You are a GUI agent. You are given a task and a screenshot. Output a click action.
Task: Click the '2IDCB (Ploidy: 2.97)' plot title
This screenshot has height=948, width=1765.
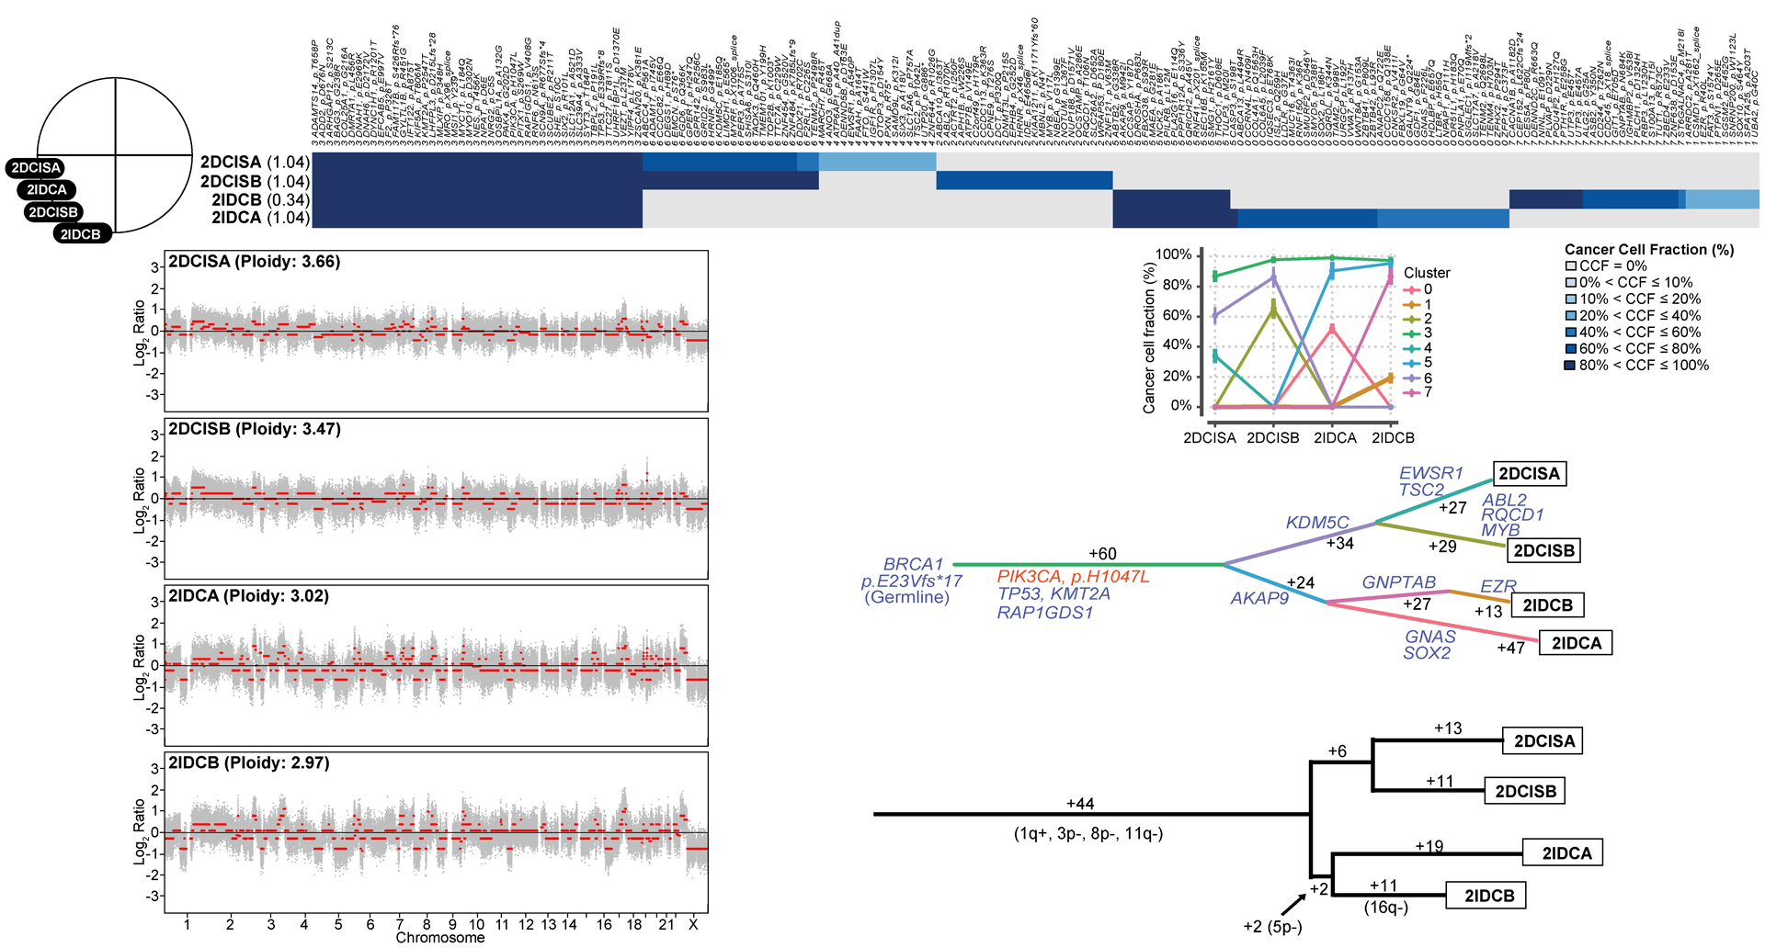[x=248, y=763]
